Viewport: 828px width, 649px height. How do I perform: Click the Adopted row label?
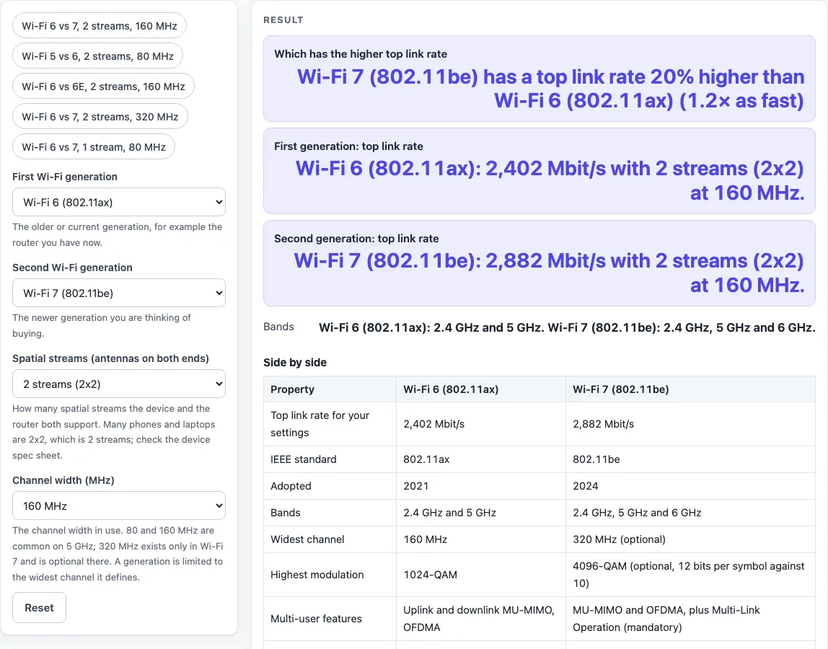click(330, 486)
